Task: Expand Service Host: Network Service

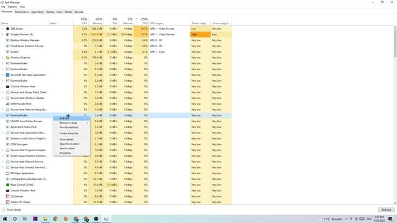Action: click(2, 162)
